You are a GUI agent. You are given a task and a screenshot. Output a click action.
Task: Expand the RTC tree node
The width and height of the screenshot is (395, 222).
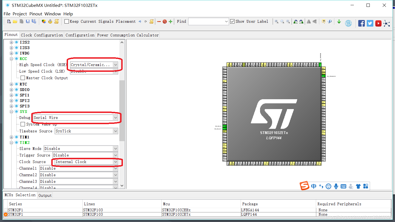point(12,84)
